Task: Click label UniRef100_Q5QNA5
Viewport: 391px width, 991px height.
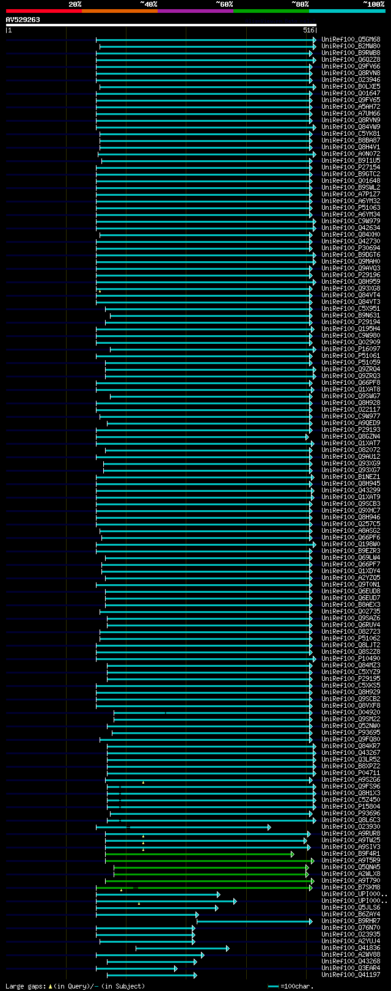Action: pyautogui.click(x=351, y=867)
